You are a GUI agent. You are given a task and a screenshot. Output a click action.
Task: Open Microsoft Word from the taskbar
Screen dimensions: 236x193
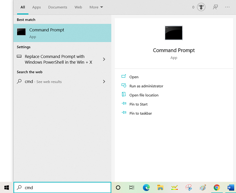231,188
